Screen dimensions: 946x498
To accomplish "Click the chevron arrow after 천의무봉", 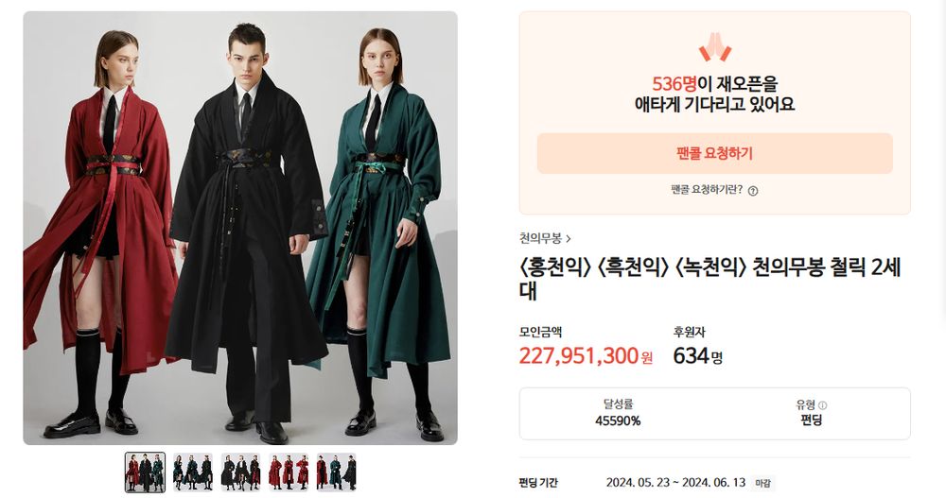I will point(569,239).
